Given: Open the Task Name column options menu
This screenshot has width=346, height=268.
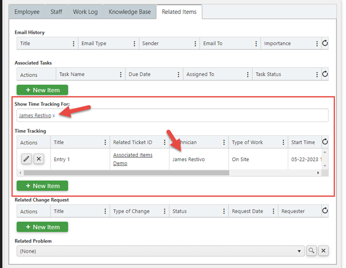Looking at the screenshot, I should tap(120, 74).
